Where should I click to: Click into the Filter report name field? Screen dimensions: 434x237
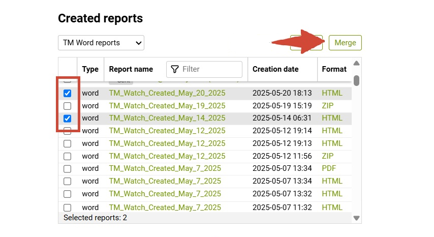coord(204,69)
